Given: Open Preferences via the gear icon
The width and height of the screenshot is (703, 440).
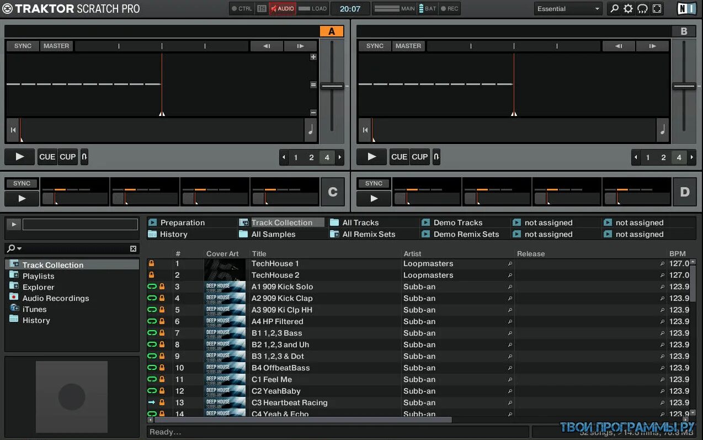Looking at the screenshot, I should [x=628, y=9].
